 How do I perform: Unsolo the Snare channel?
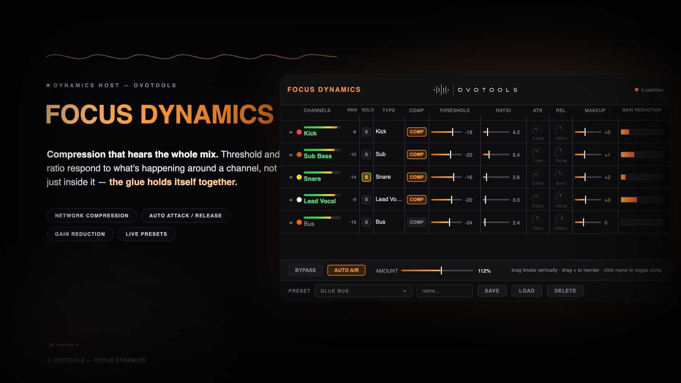(366, 177)
